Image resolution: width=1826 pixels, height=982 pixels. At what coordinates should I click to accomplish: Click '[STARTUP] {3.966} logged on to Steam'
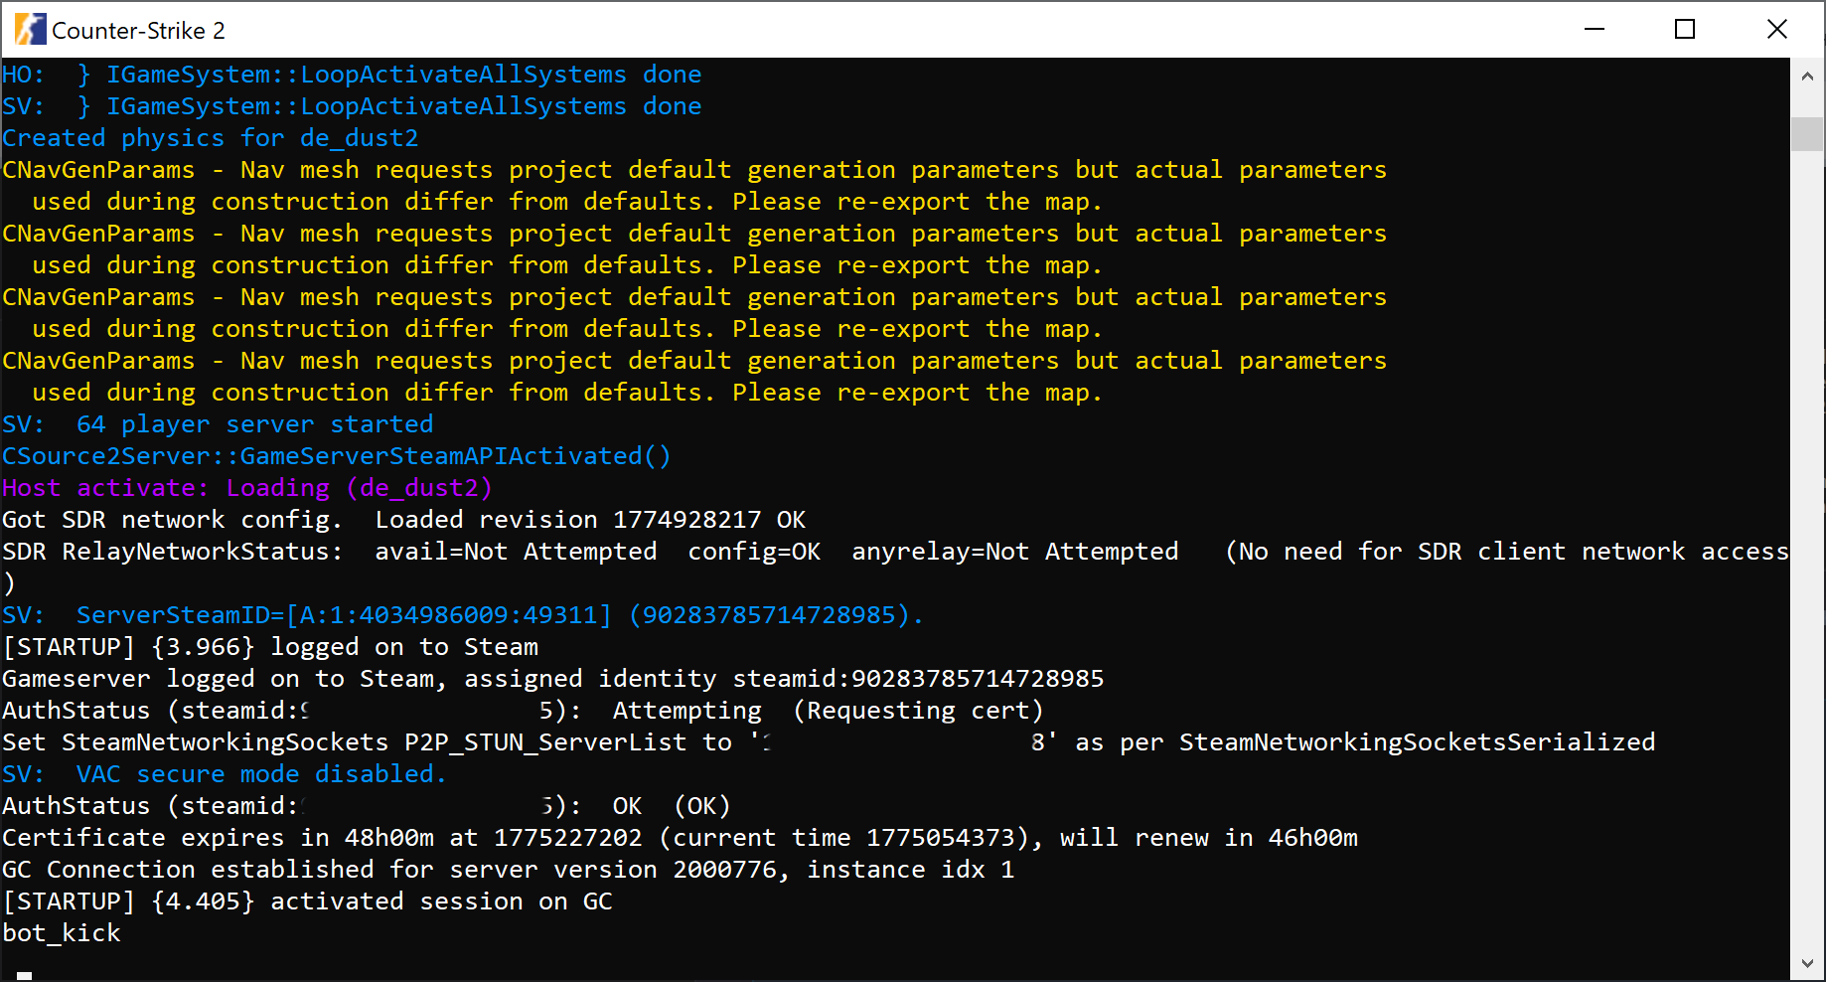(x=270, y=647)
